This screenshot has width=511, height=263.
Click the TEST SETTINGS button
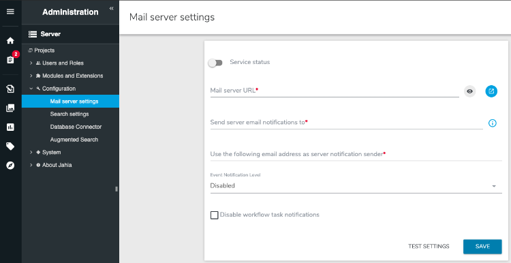click(x=429, y=247)
